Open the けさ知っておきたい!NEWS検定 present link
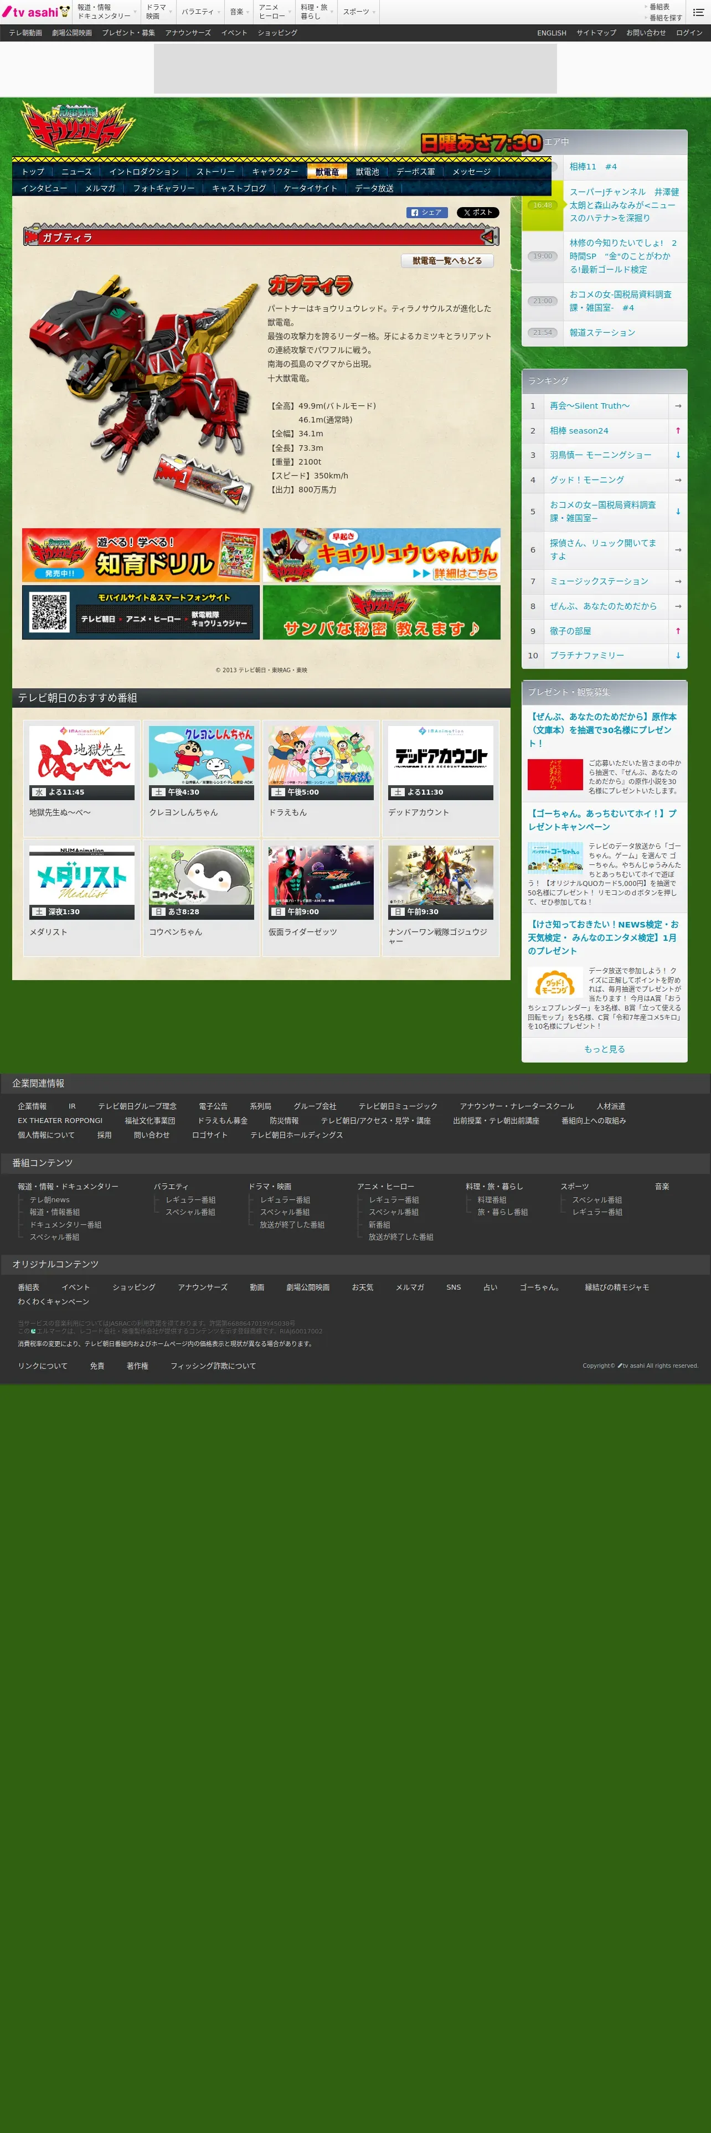The image size is (711, 2133). (604, 937)
